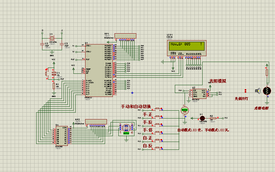Click the reset push button beside C1

[47, 73]
